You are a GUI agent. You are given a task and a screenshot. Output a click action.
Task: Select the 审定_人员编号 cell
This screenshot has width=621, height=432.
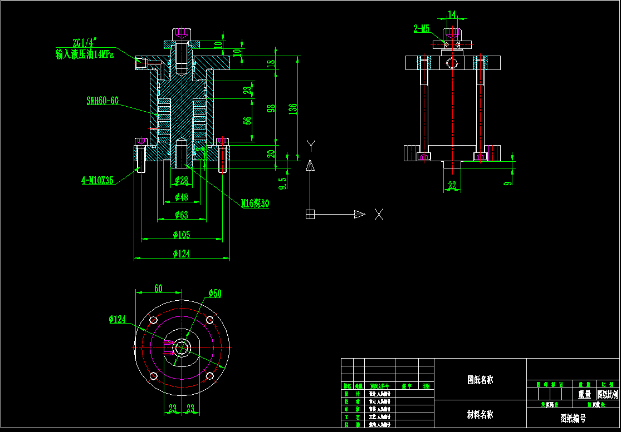click(379, 401)
